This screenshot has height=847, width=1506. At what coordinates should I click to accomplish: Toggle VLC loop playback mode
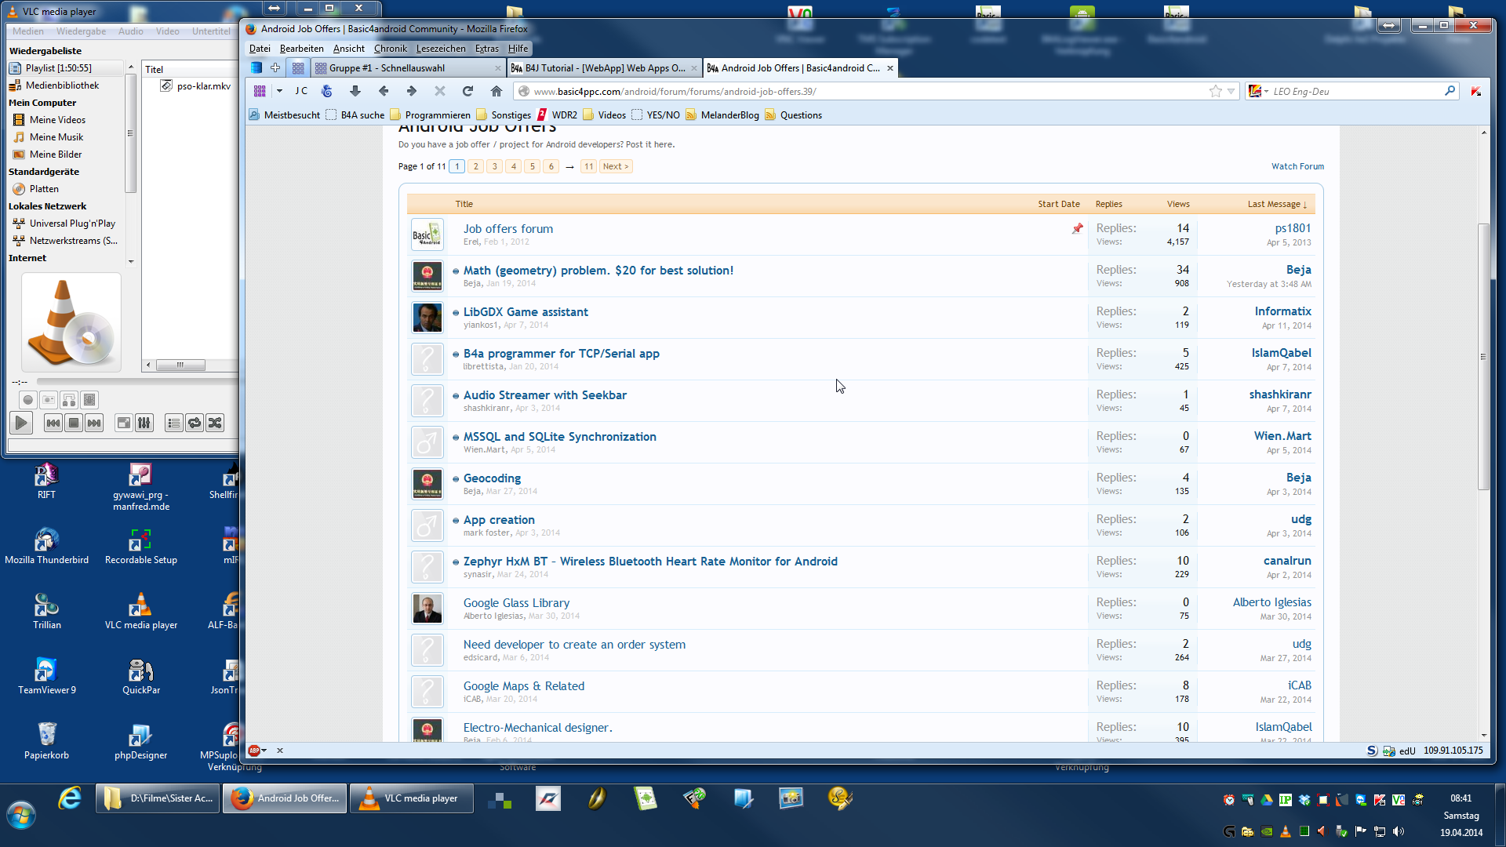tap(195, 423)
